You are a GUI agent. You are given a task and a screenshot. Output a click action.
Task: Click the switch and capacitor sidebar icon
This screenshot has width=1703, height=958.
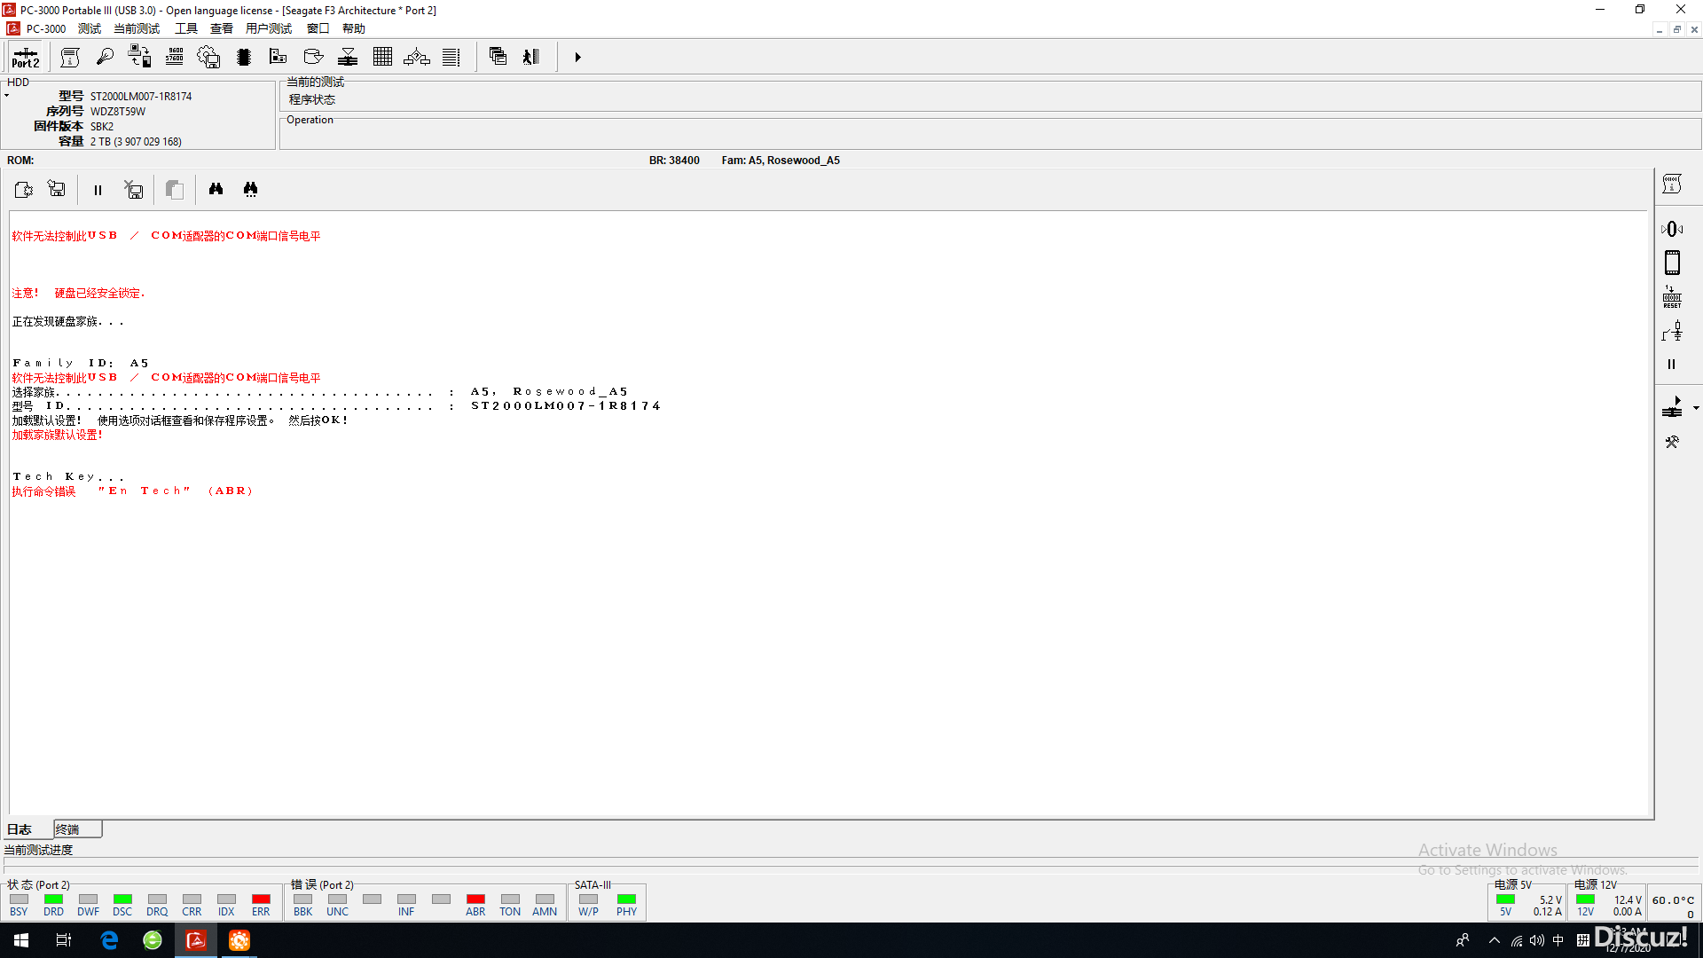pyautogui.click(x=1672, y=332)
